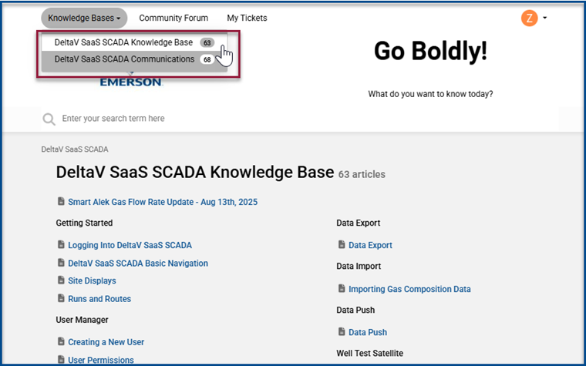This screenshot has width=586, height=366.
Task: Click document icon beside Logging Into DeltaV SaaS SCADA
Action: coord(62,245)
